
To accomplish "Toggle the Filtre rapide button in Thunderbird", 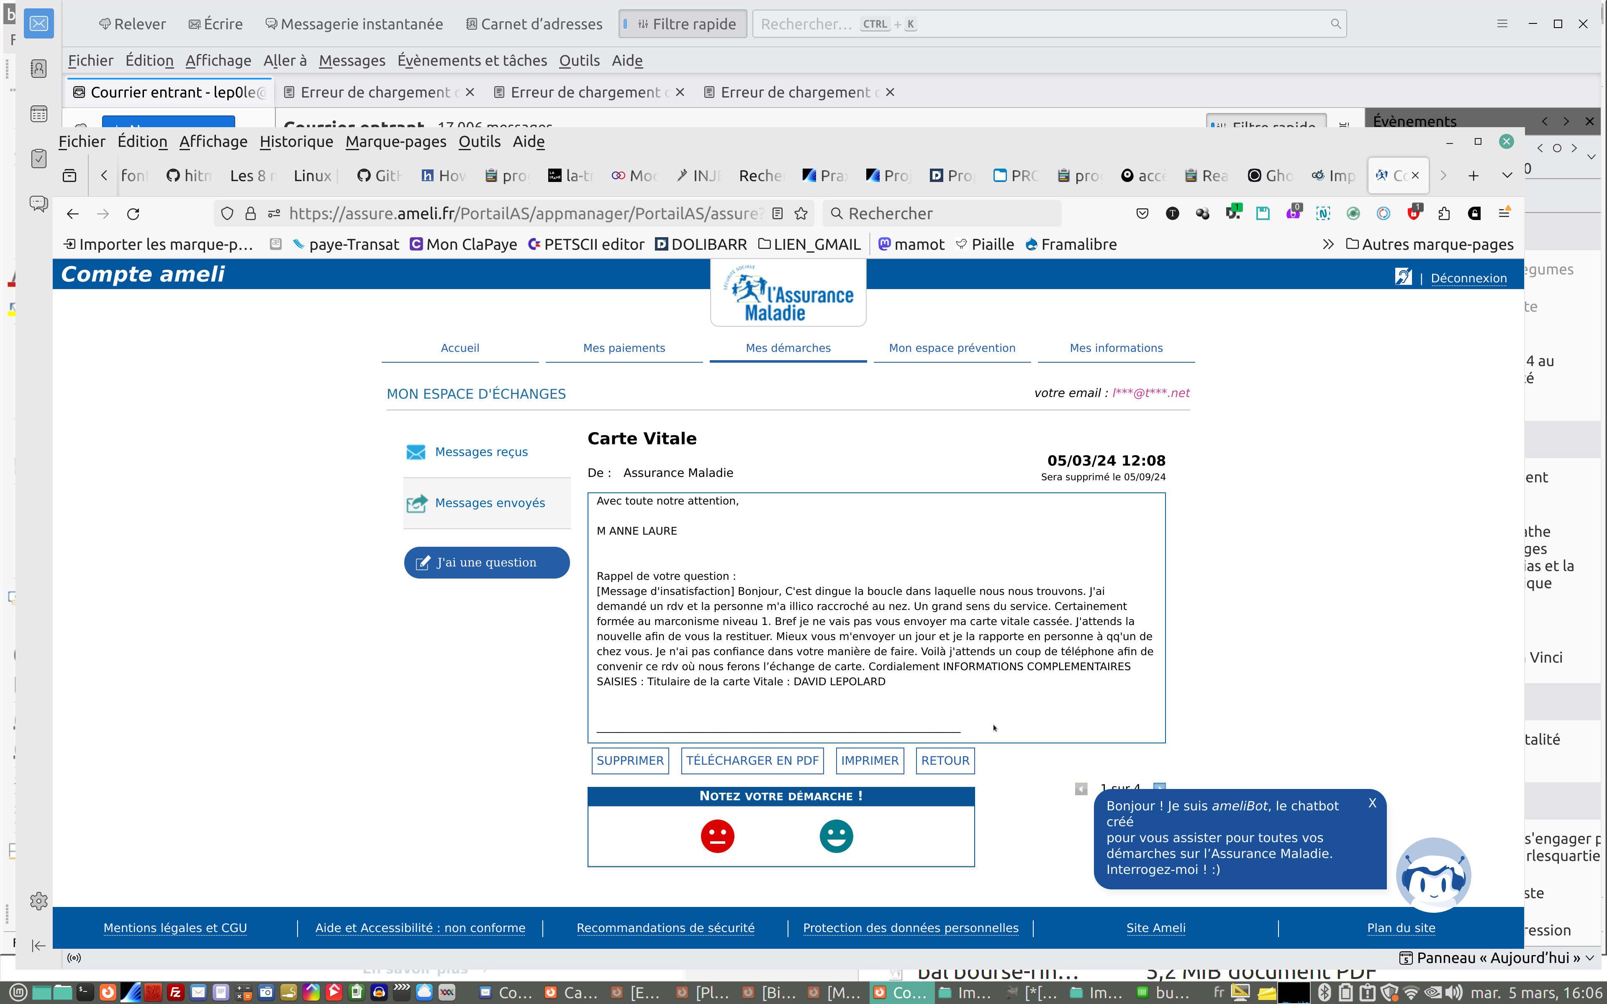I will click(x=683, y=24).
